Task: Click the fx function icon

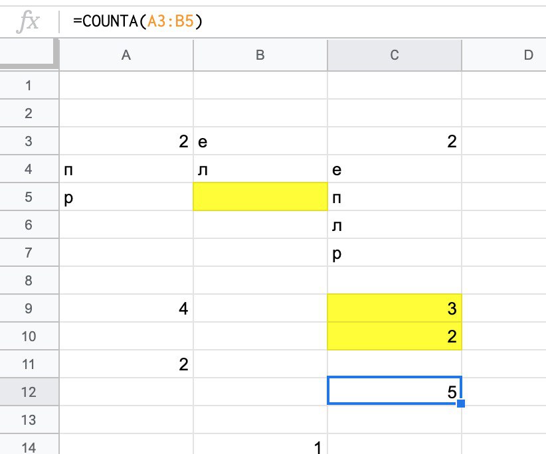Action: pos(27,22)
